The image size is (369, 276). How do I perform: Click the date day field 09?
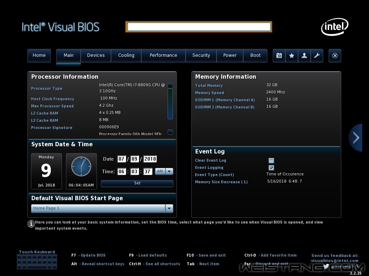point(134,159)
